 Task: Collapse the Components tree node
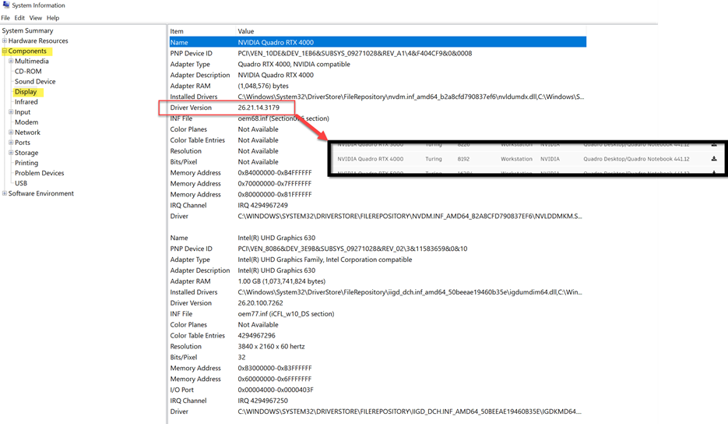pyautogui.click(x=5, y=51)
